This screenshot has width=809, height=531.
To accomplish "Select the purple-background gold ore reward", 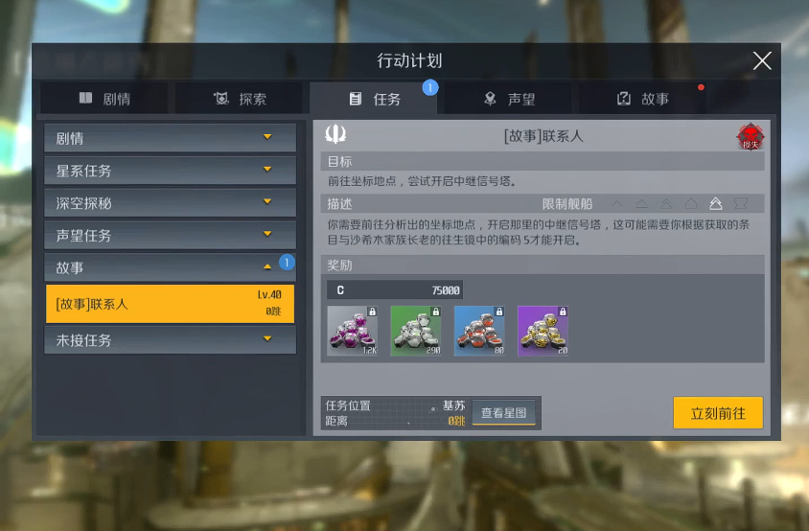I will (543, 331).
